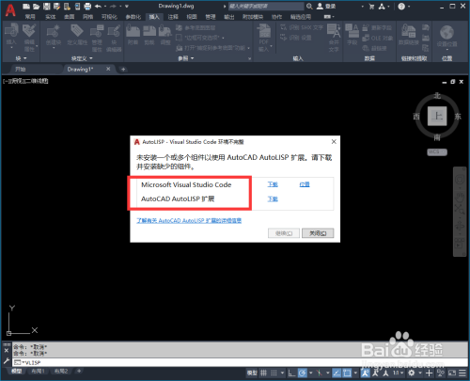
Task: Toggle ortho mode in status bar
Action: pyautogui.click(x=291, y=373)
